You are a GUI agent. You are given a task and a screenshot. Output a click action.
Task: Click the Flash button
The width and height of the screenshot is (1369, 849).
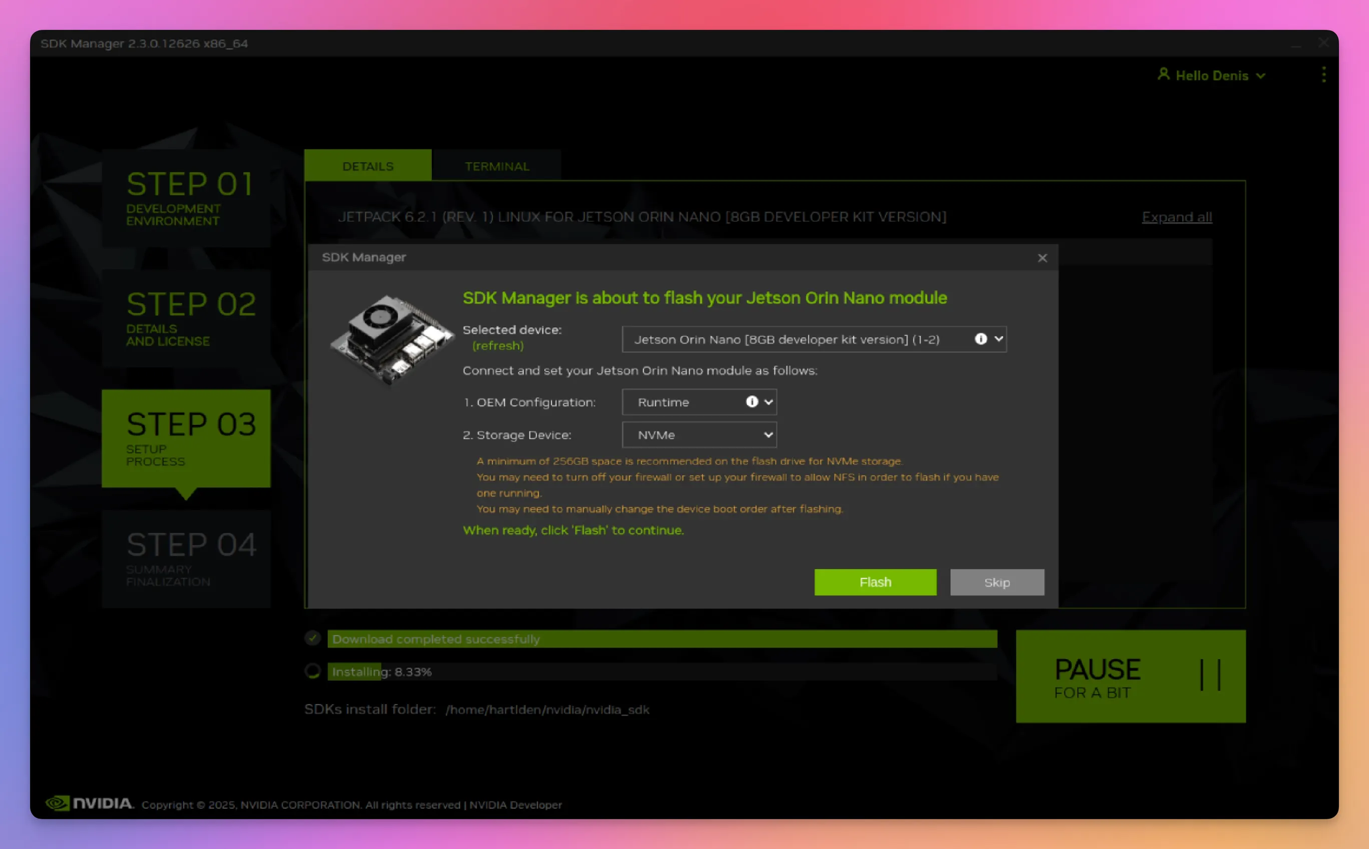click(875, 582)
